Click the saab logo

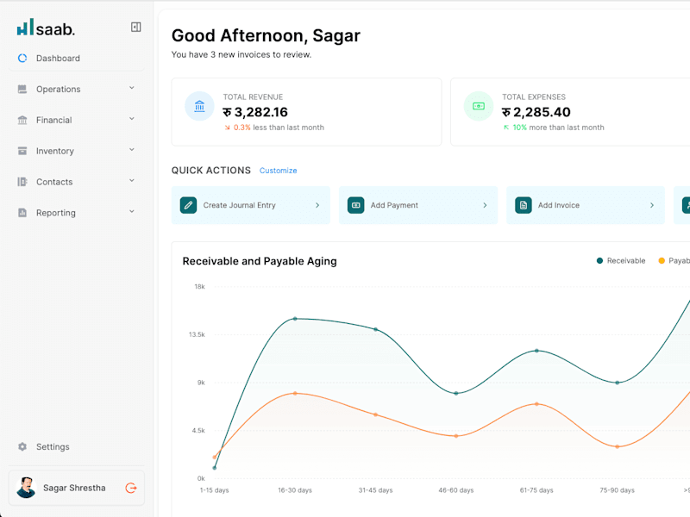pos(46,28)
